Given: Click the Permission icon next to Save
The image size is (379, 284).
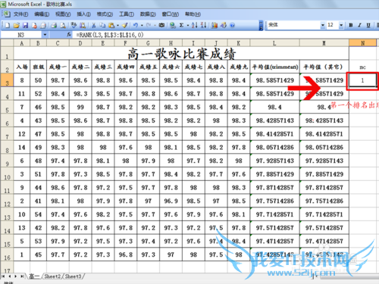Looking at the screenshot, I should 34,25.
